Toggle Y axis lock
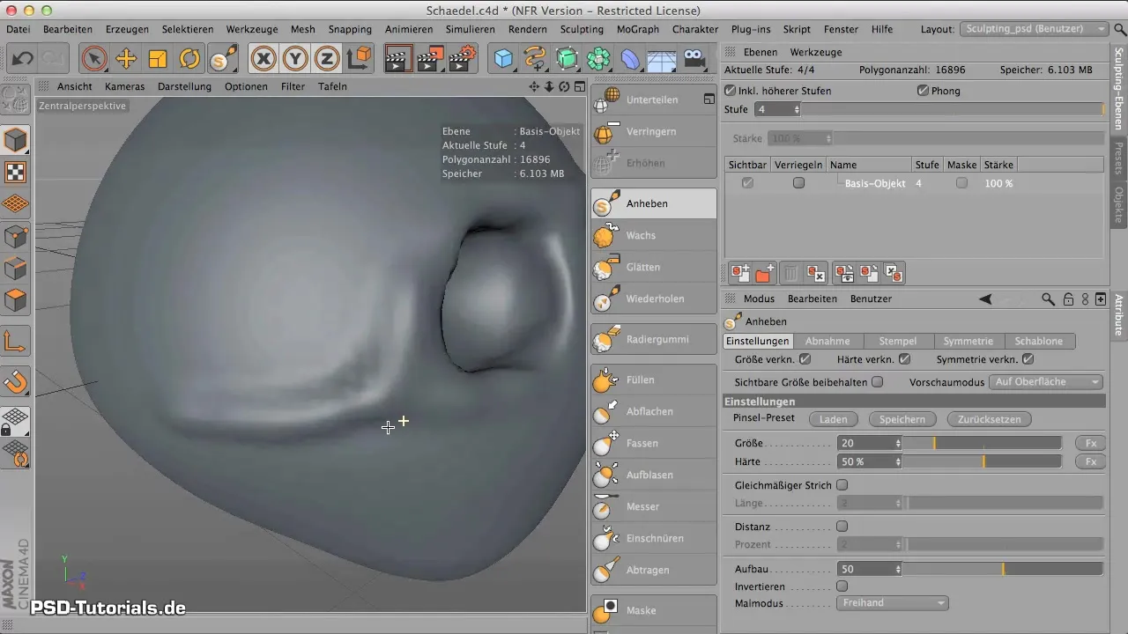The width and height of the screenshot is (1128, 634). [295, 59]
